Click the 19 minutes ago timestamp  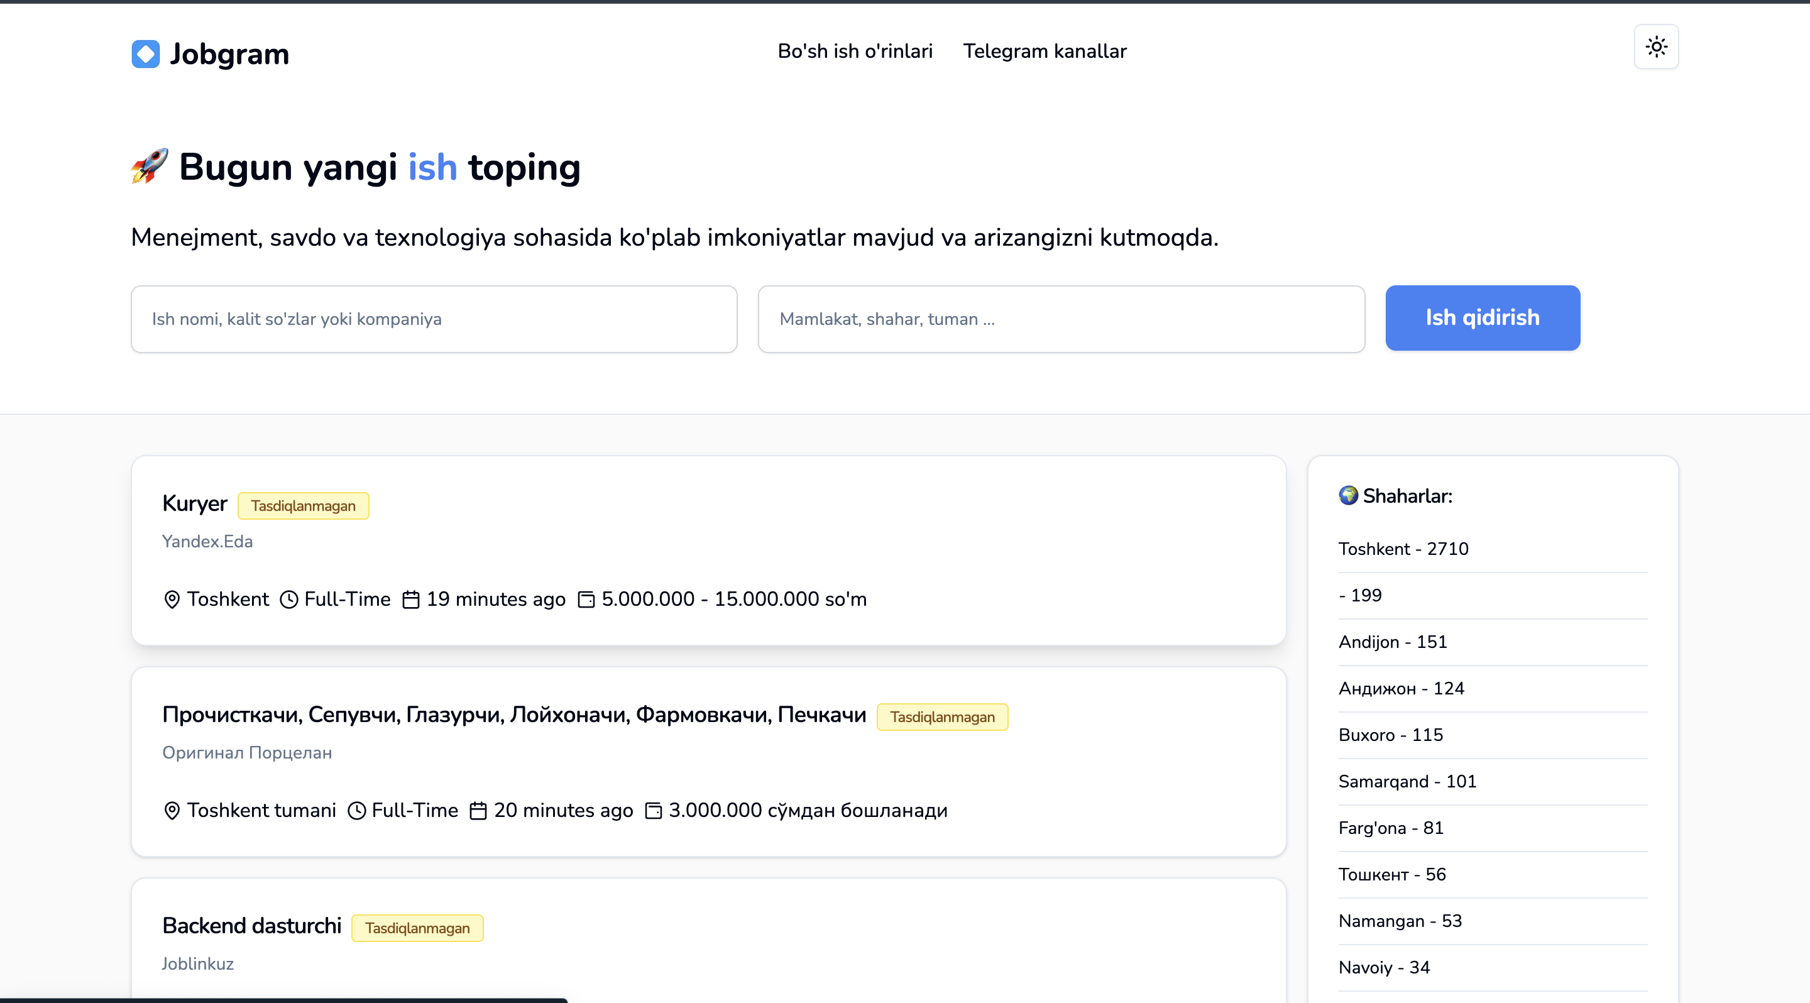(496, 599)
